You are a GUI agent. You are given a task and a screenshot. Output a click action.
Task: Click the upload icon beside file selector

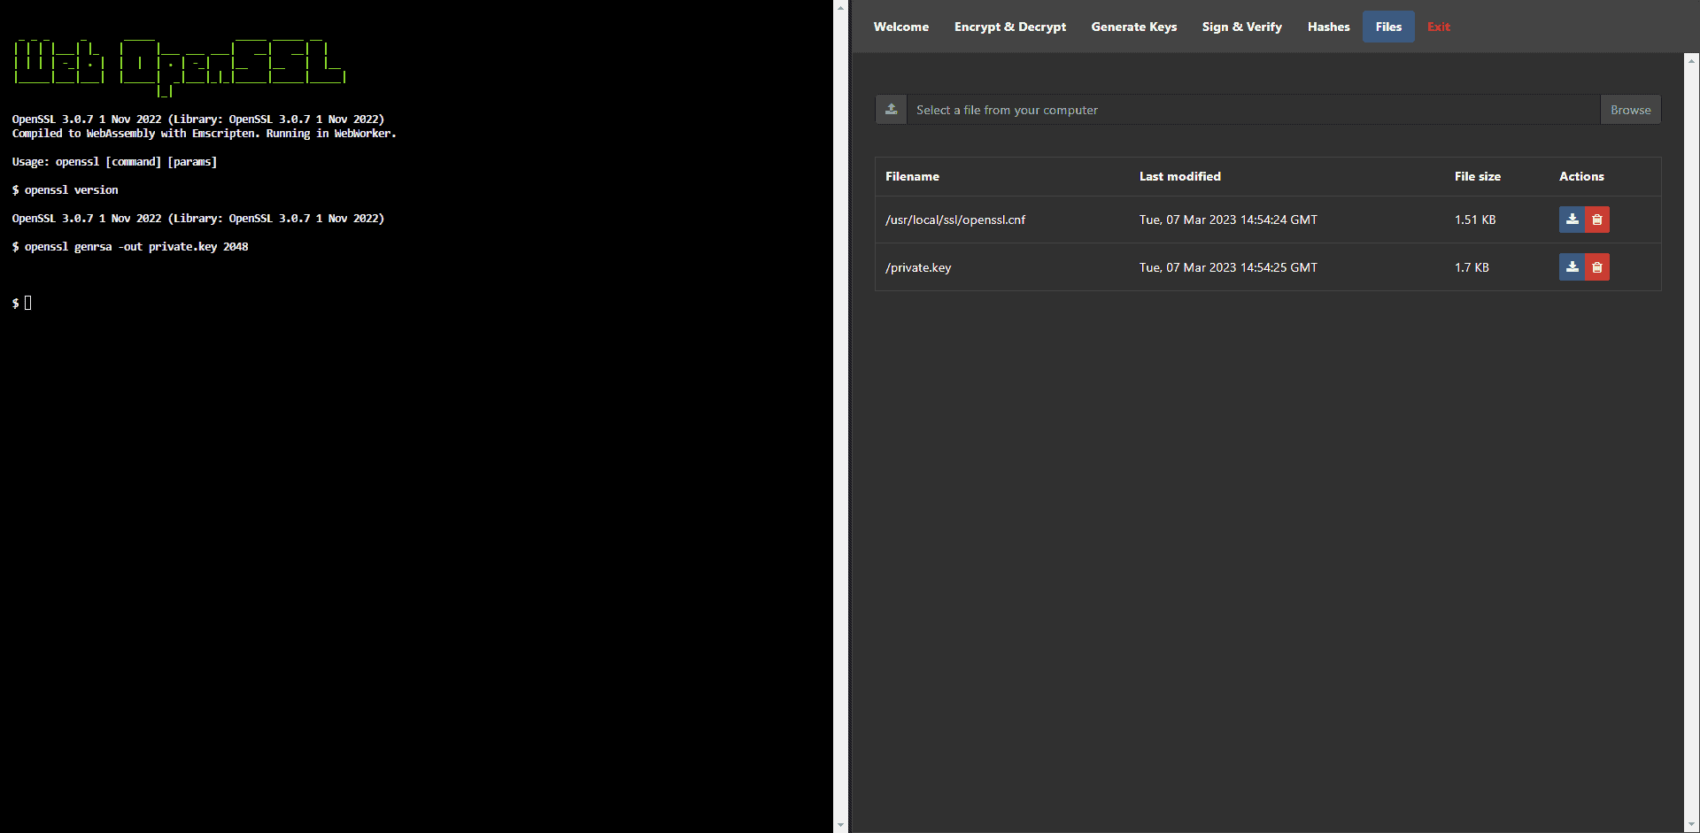[892, 110]
